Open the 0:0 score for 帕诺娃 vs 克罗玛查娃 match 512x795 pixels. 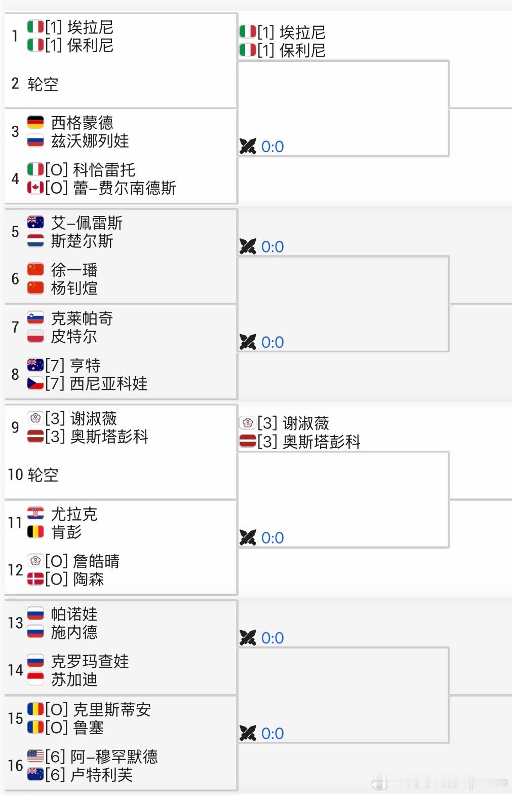pyautogui.click(x=272, y=638)
